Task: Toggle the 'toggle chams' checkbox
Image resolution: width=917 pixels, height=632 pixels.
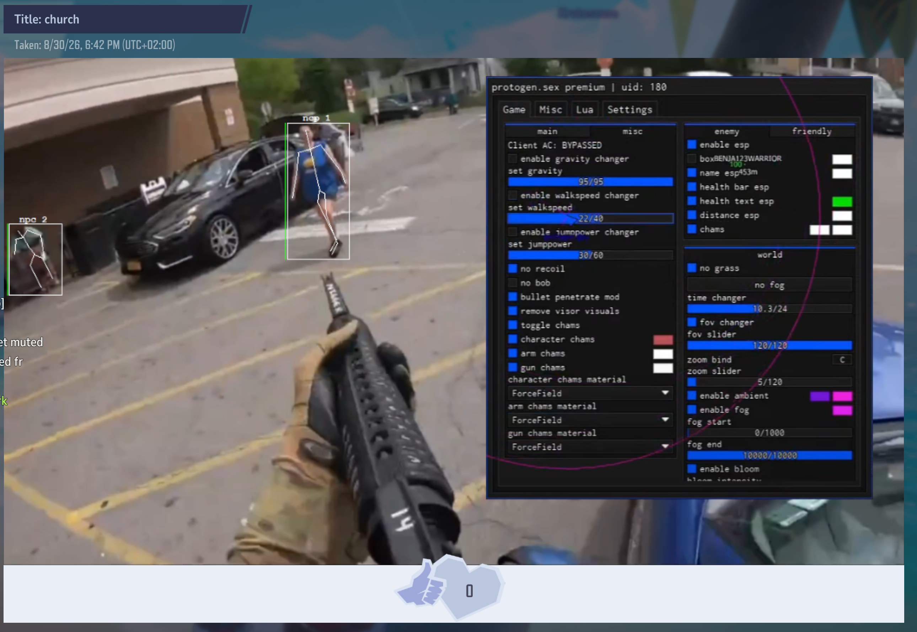Action: click(513, 325)
